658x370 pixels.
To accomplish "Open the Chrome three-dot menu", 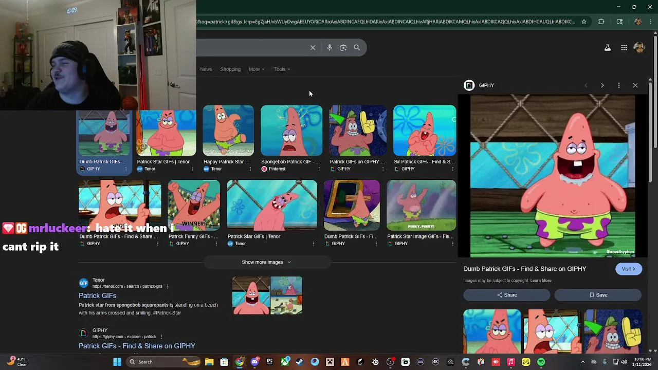I will [650, 22].
